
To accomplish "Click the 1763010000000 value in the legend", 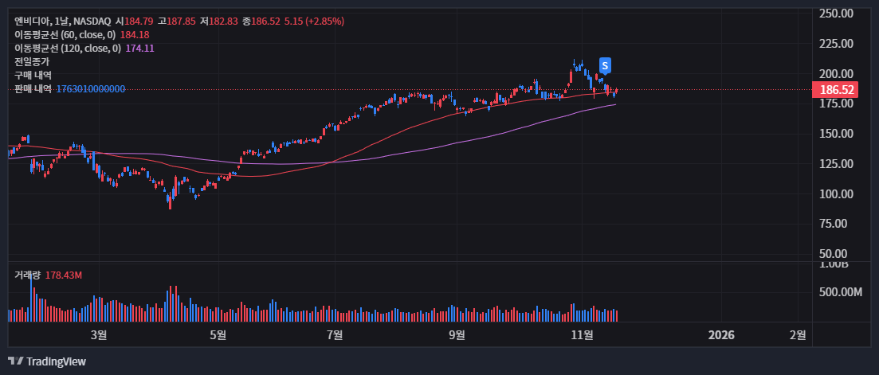I will click(x=90, y=89).
